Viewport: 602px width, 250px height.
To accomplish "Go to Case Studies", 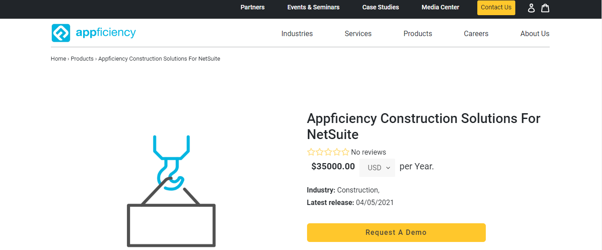I will (380, 7).
